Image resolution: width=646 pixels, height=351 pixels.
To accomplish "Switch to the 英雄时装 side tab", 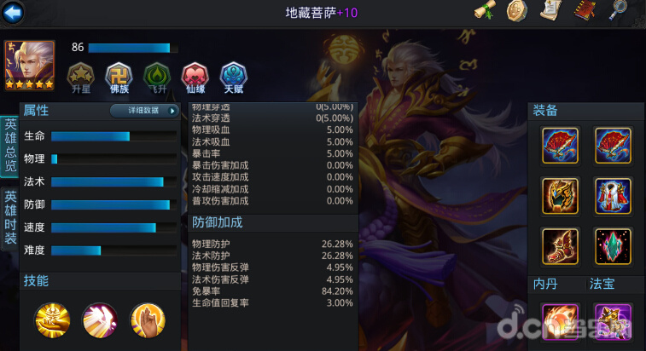I will point(10,218).
